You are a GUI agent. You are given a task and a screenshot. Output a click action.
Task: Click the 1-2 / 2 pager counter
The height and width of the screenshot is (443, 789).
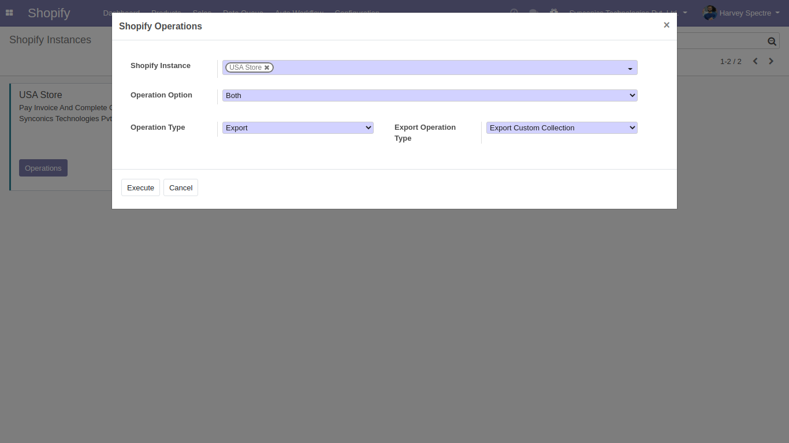click(x=731, y=61)
